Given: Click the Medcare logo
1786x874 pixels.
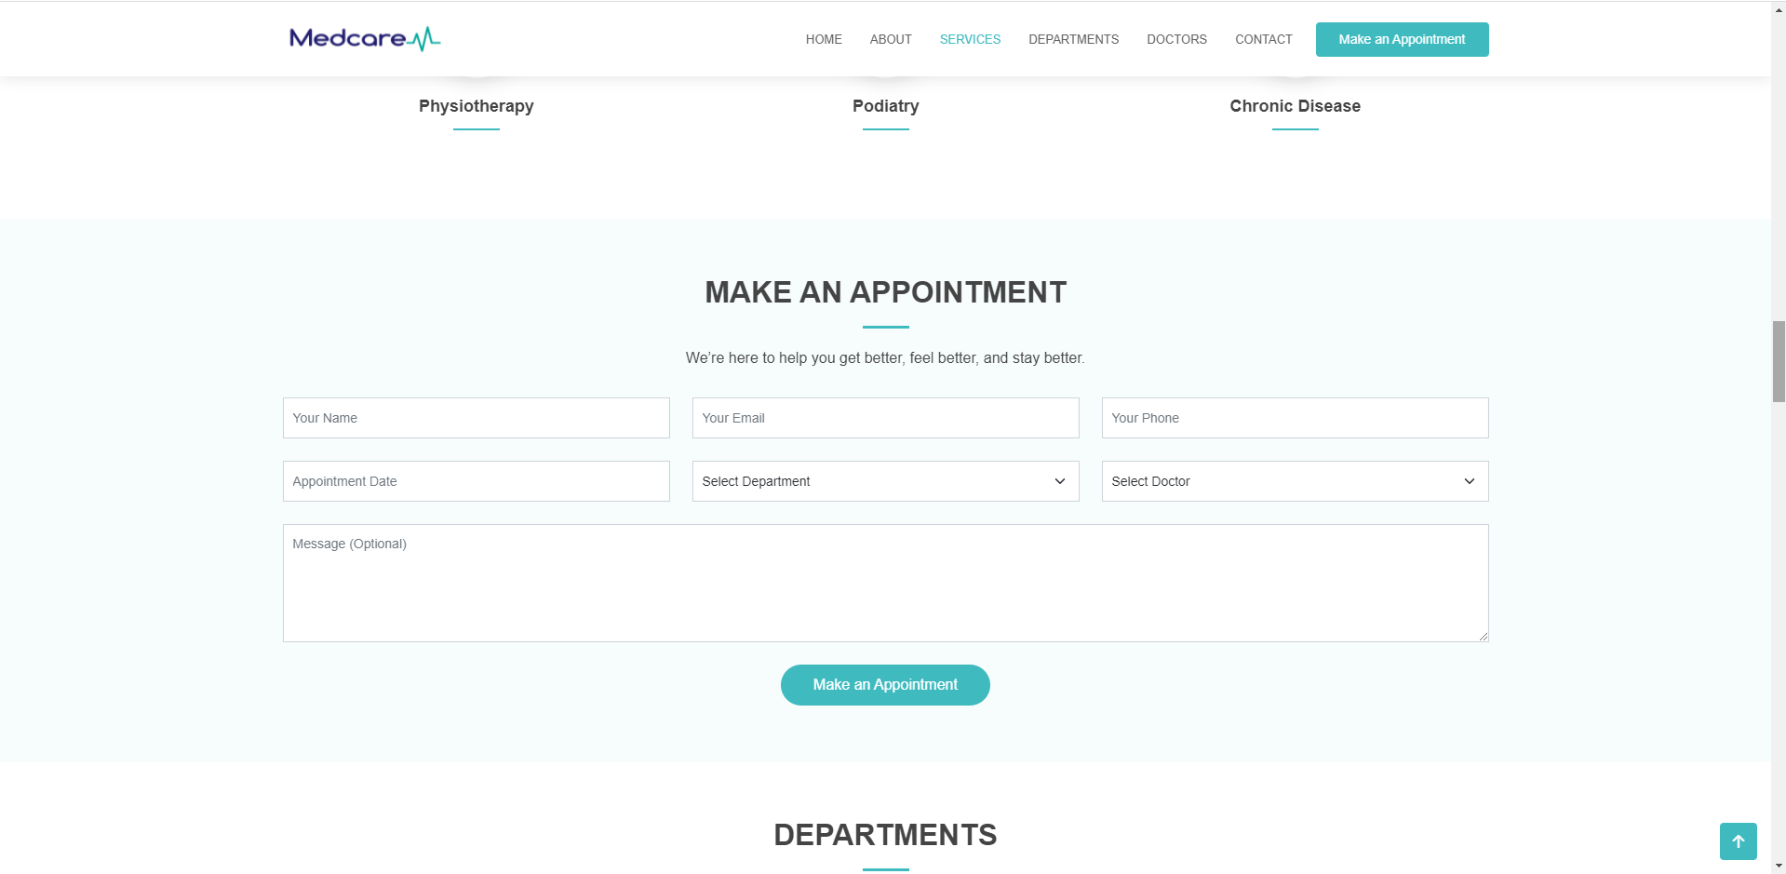Looking at the screenshot, I should (x=364, y=38).
